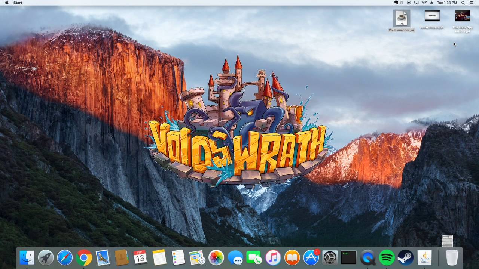Select VoidLauncher.jar file on desktop
Image resolution: width=479 pixels, height=269 pixels.
click(x=402, y=21)
